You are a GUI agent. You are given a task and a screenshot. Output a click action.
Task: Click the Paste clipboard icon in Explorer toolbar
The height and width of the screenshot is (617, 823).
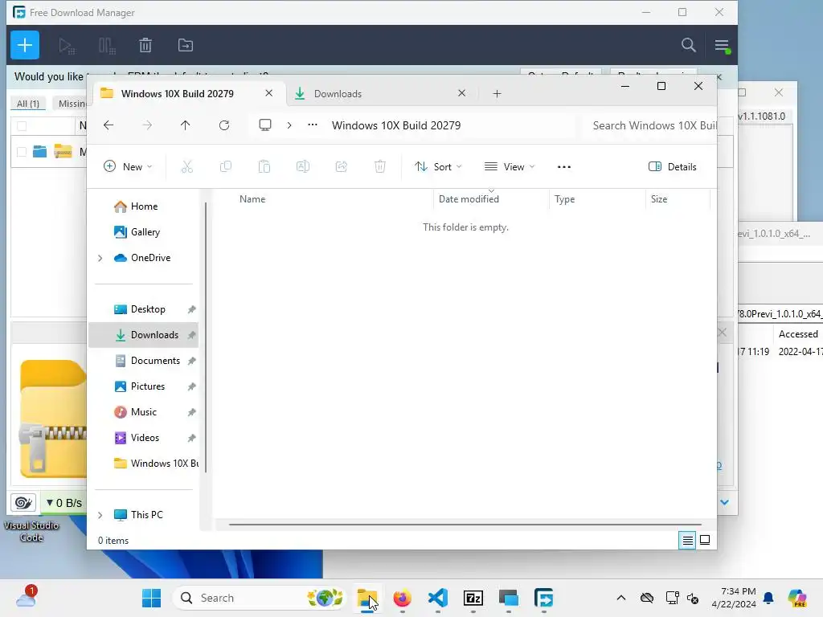(x=264, y=167)
